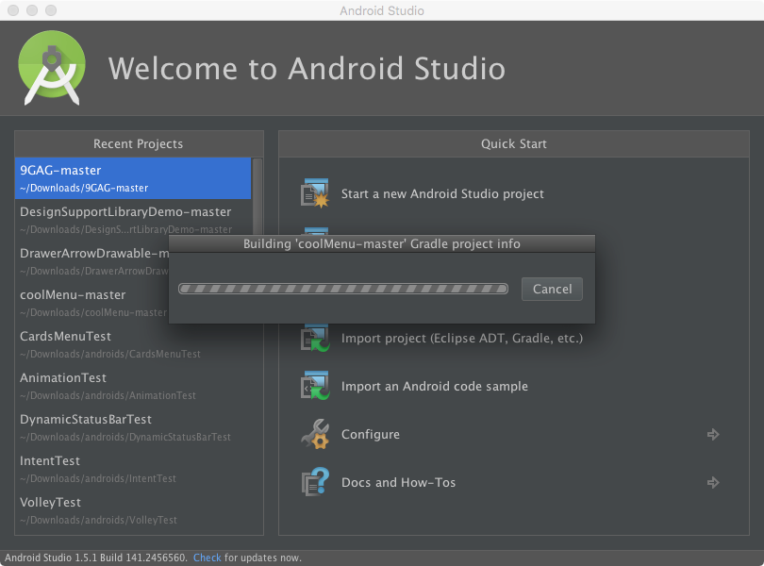Click the Android Studio logo icon

click(53, 69)
